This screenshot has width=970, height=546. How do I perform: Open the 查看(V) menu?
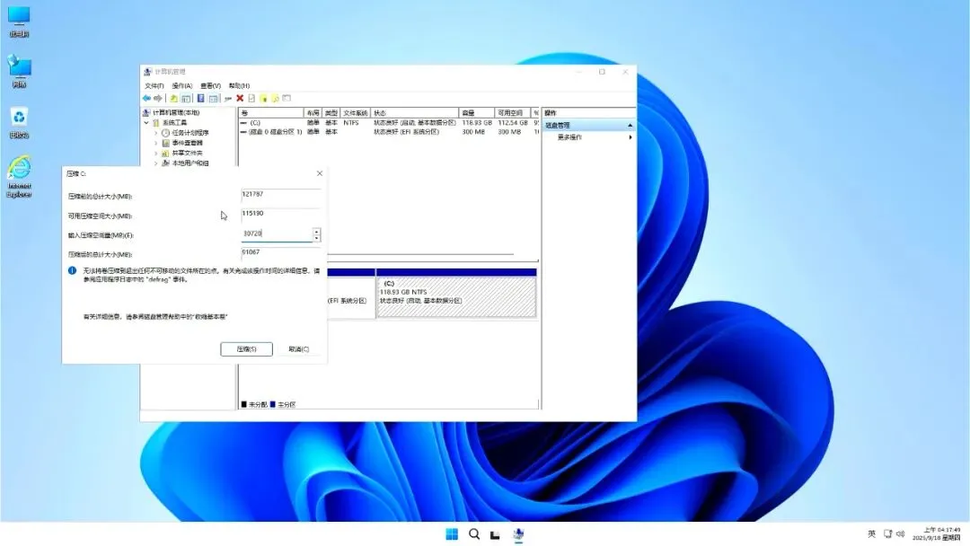[x=210, y=86]
